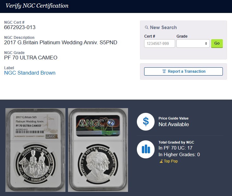Click the Report a Transaction receipt icon
Image resolution: width=232 pixels, height=196 pixels.
point(164,71)
